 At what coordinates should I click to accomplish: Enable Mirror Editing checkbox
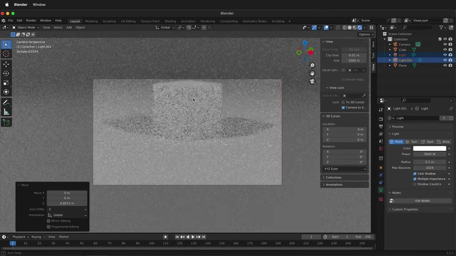tap(49, 221)
